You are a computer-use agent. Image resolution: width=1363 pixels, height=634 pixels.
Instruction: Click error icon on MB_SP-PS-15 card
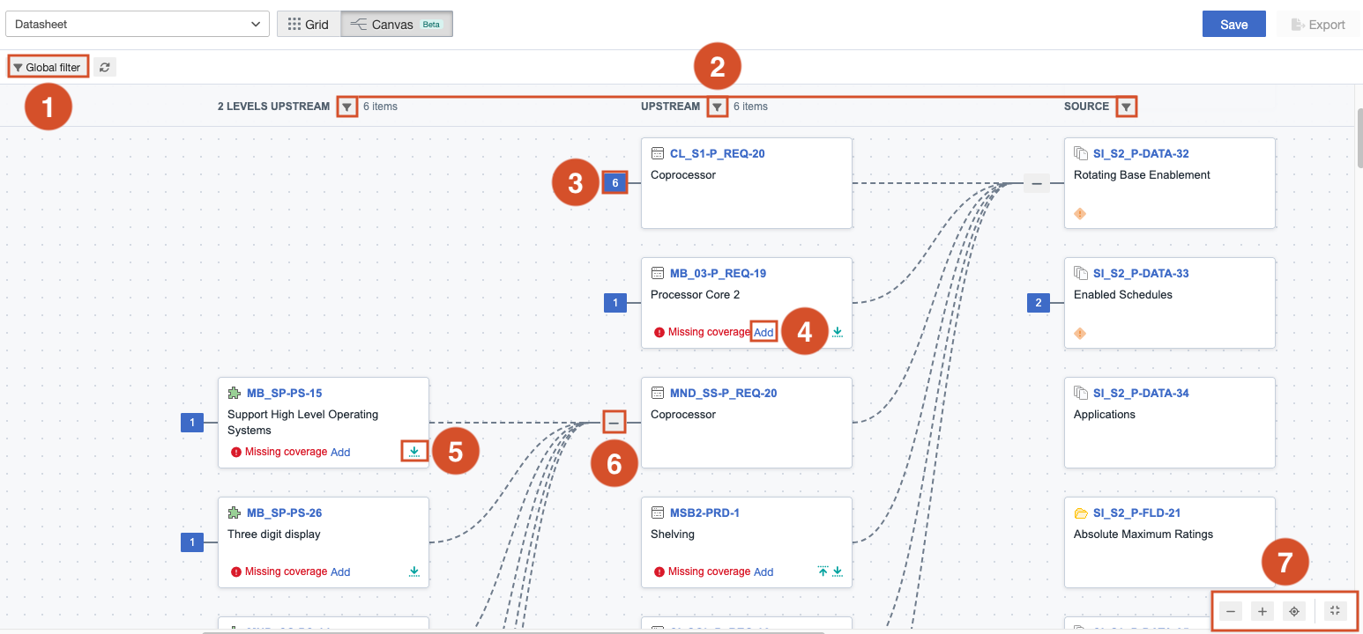pyautogui.click(x=236, y=452)
